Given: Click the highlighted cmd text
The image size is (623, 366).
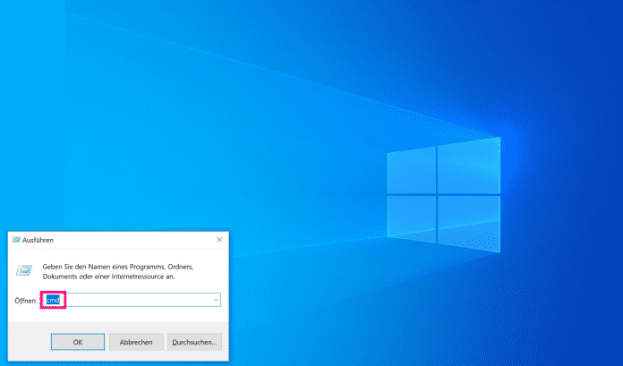Looking at the screenshot, I should click(53, 300).
